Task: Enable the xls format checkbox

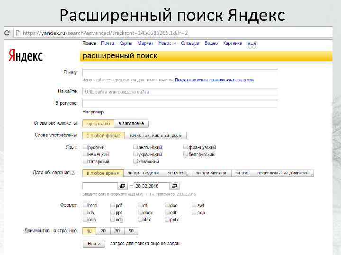Action: pos(85,212)
